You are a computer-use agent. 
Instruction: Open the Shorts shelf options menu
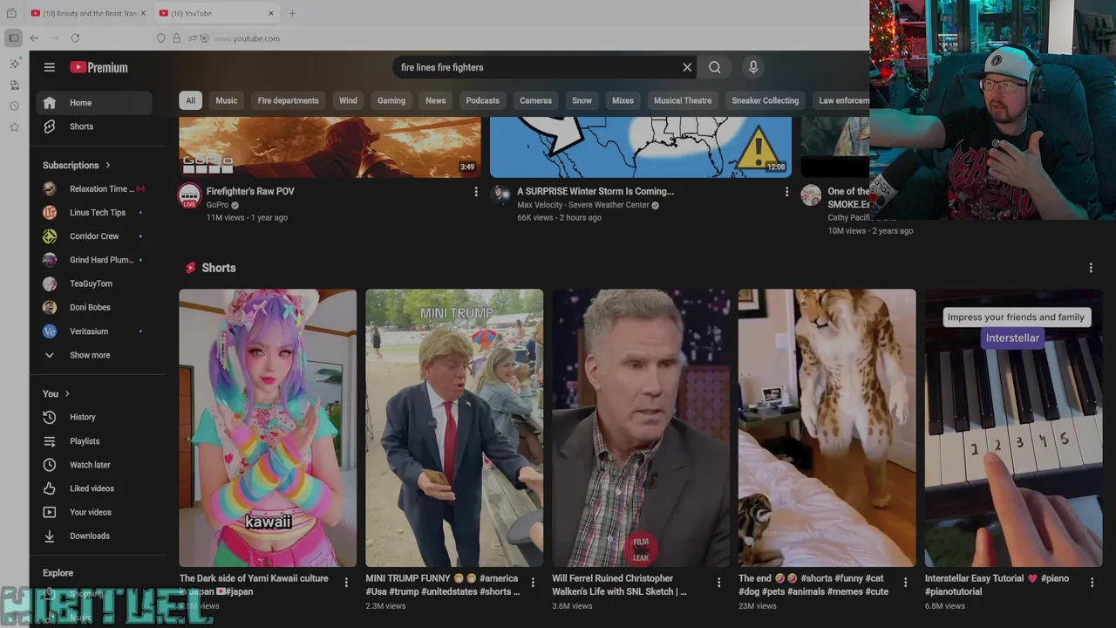point(1091,268)
